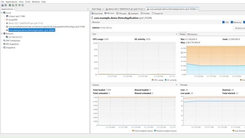Select the Snapshots node
Viewport: 245px width, 138px height.
(11, 48)
